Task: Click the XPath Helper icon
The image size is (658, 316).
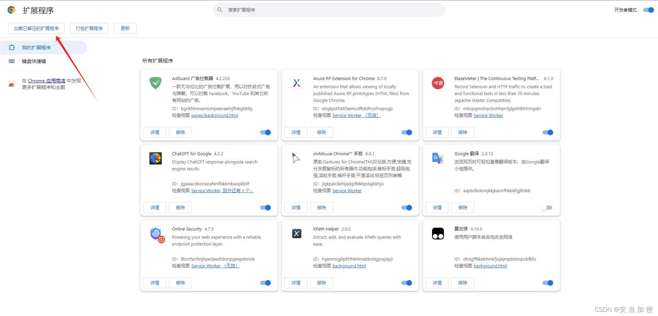Action: pyautogui.click(x=297, y=233)
